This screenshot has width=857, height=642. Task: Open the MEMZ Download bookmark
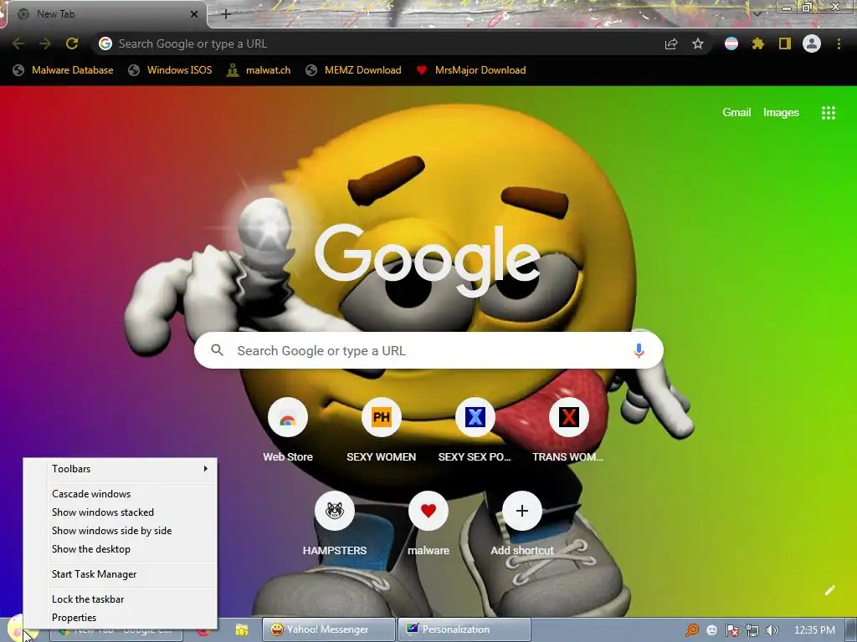point(354,70)
